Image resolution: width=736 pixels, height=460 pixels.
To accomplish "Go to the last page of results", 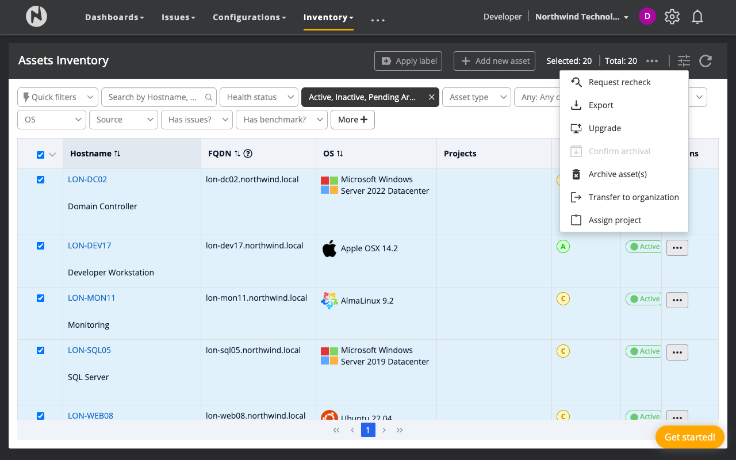I will [x=400, y=430].
